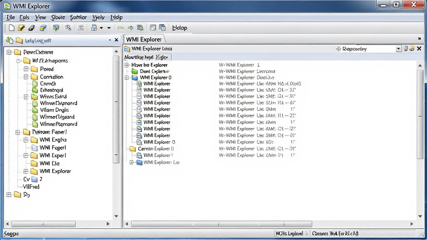Screen dimensions: 427x240
Task: Click the small close x on tab strip
Action: (419, 39)
